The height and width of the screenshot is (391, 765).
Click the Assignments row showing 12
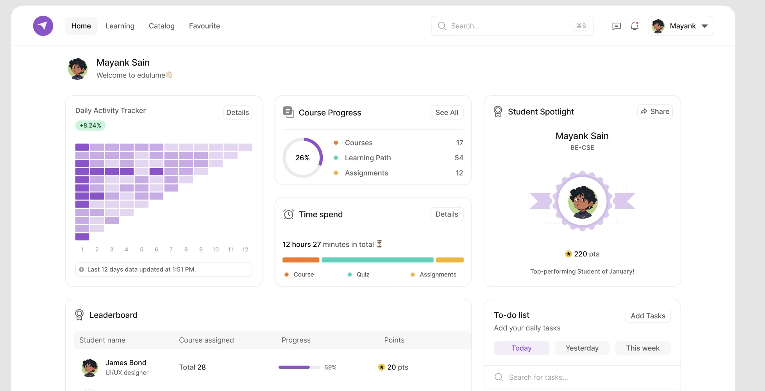pyautogui.click(x=399, y=173)
